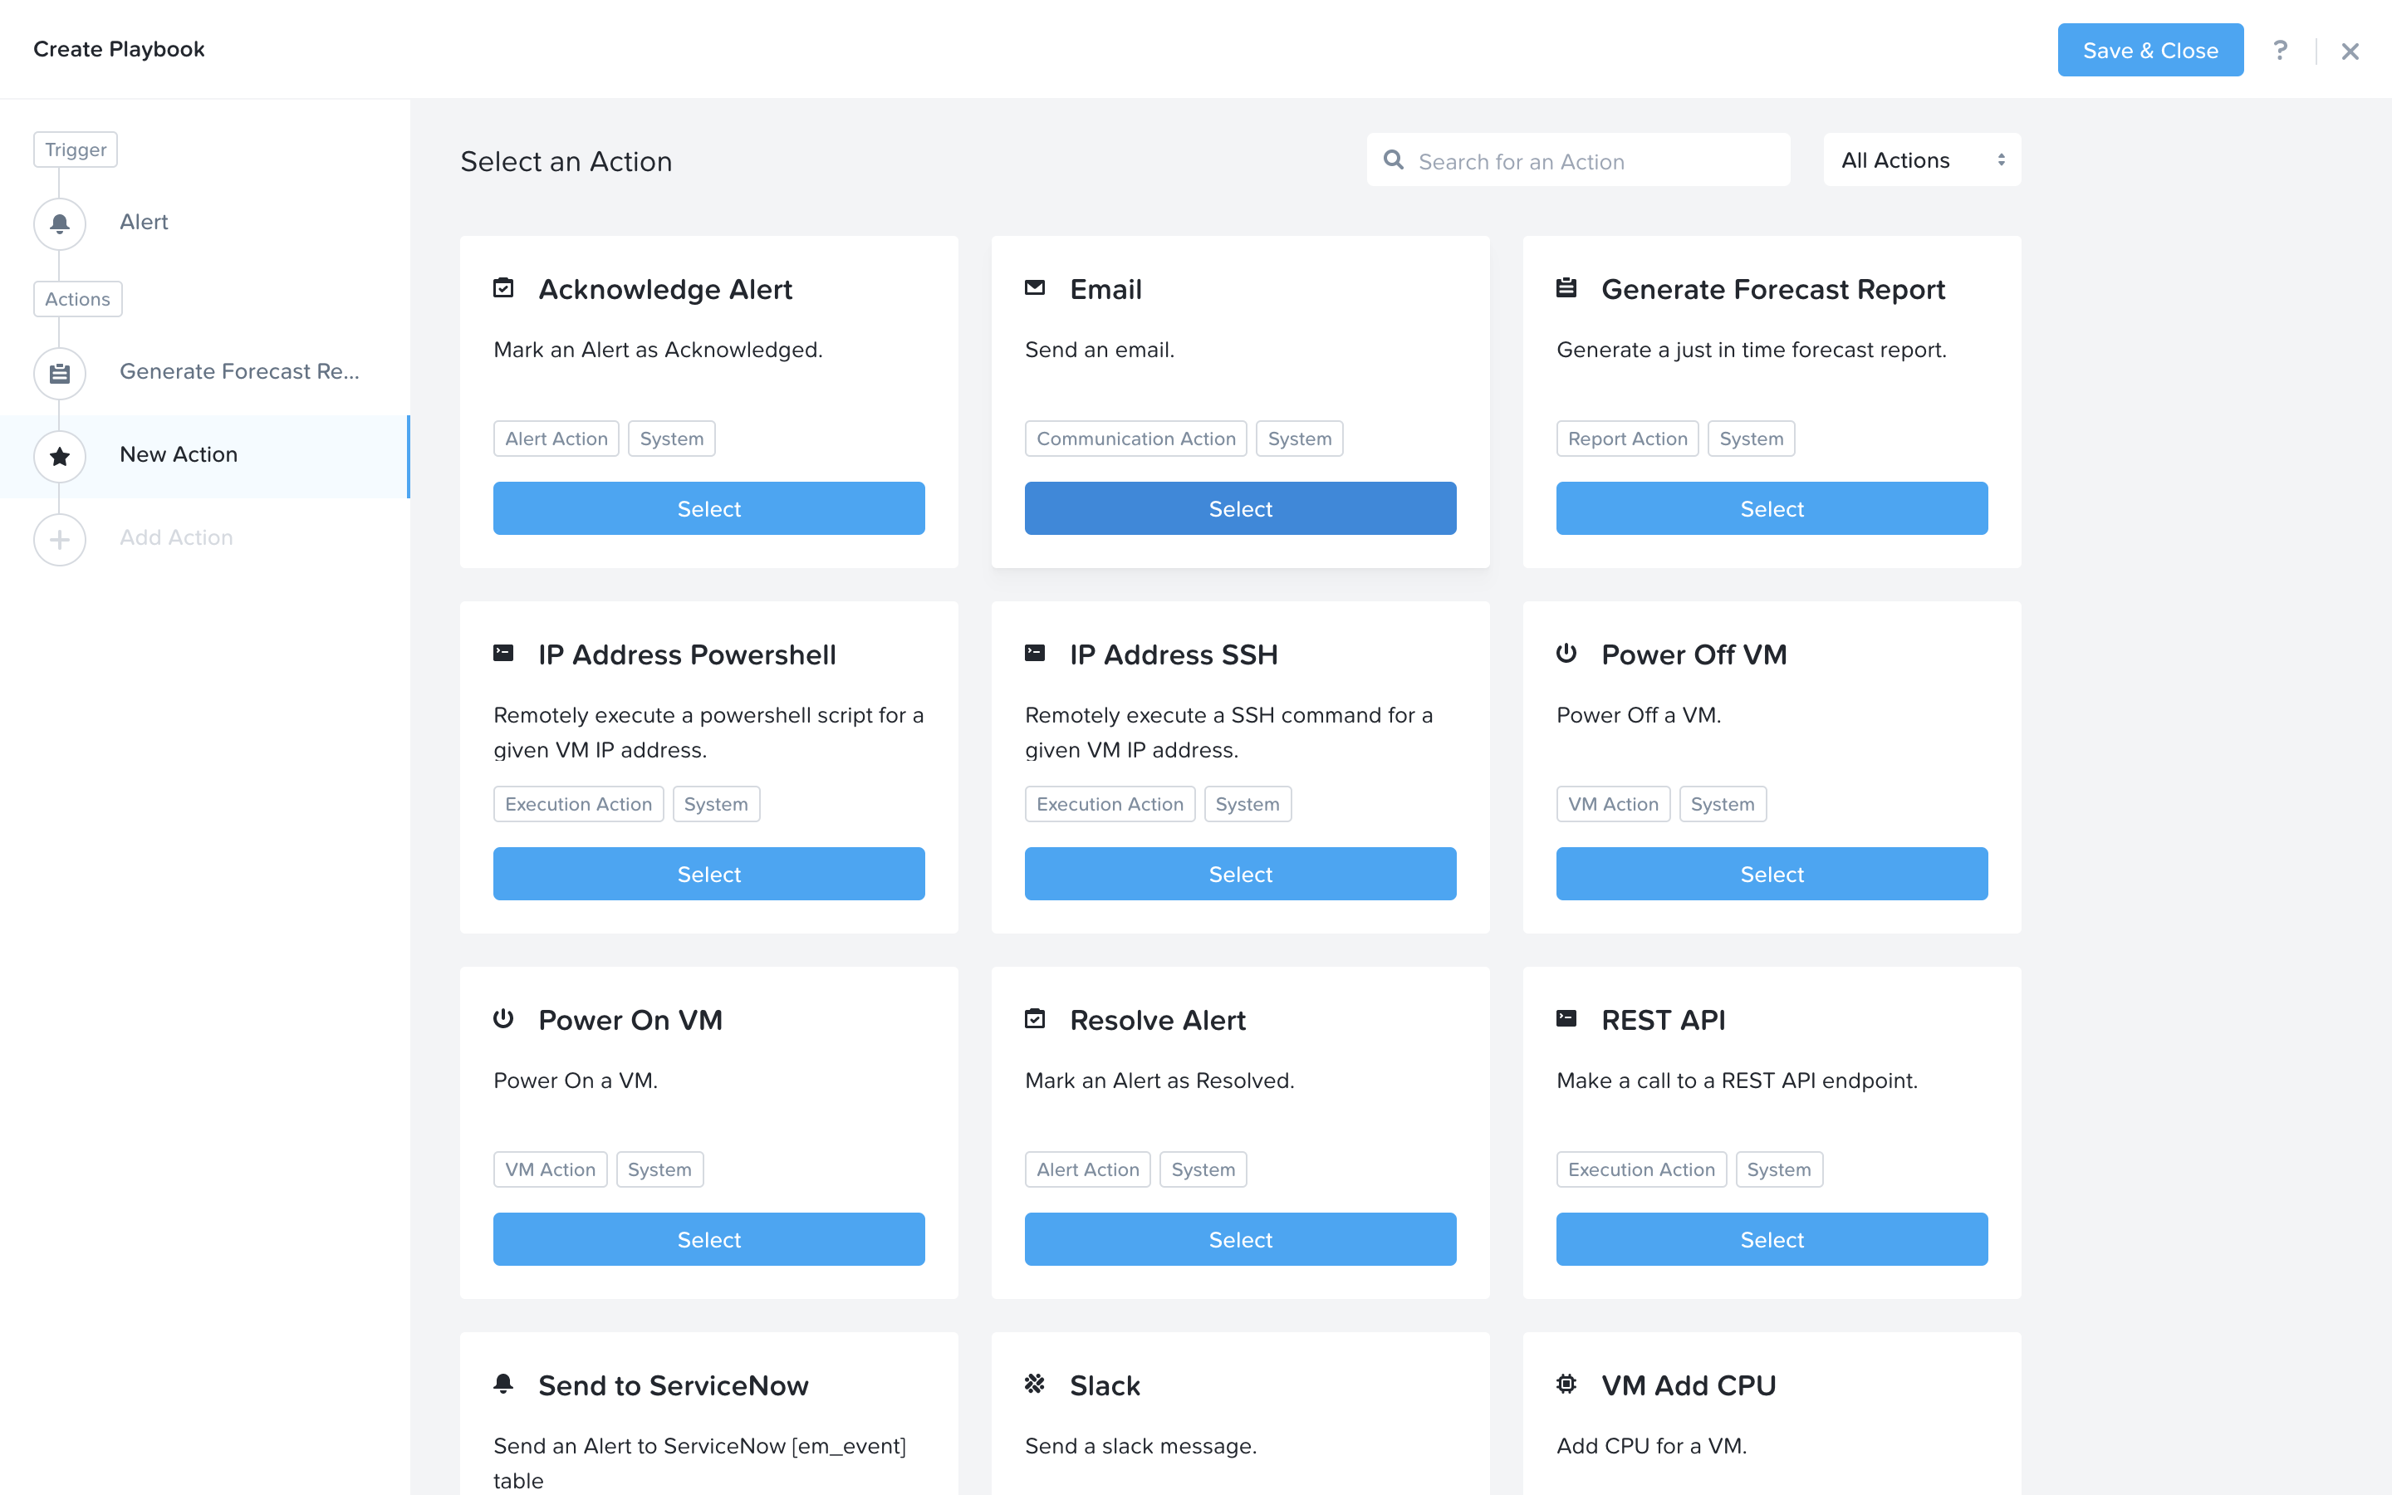Click the Resolve Alert card title
This screenshot has width=2392, height=1495.
1158,1019
